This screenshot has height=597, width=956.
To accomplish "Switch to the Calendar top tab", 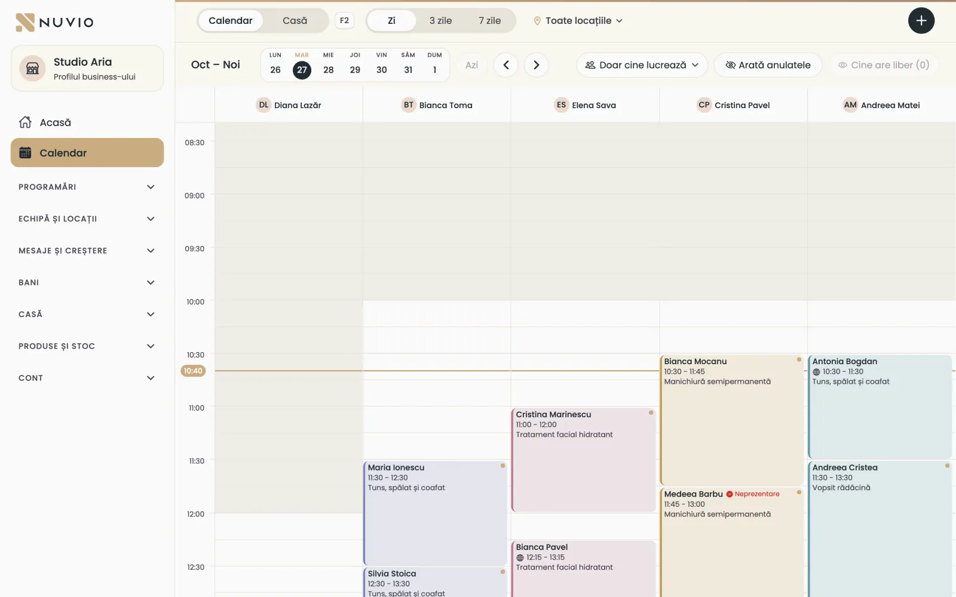I will 231,20.
